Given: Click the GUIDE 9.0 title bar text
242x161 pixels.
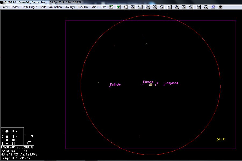Looking at the screenshot, I should click(x=10, y=2).
